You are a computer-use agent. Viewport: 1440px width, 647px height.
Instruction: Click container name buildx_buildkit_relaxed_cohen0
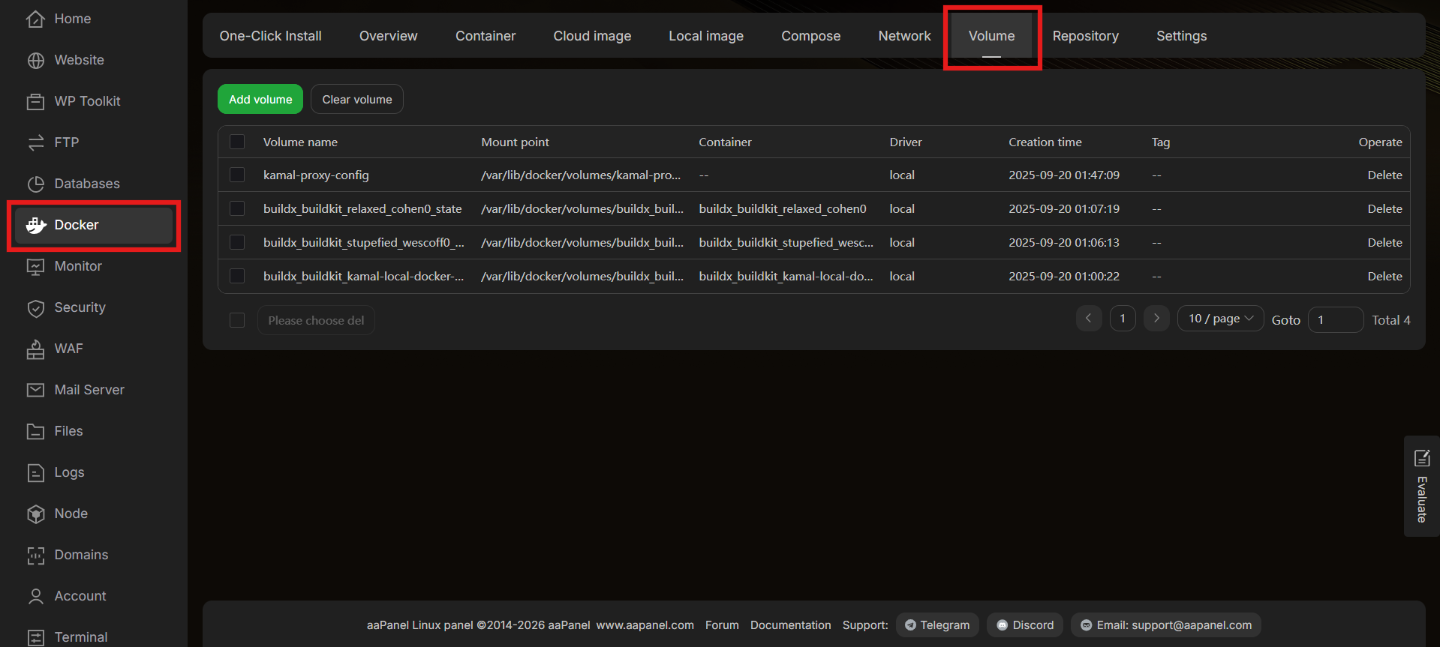coord(783,208)
